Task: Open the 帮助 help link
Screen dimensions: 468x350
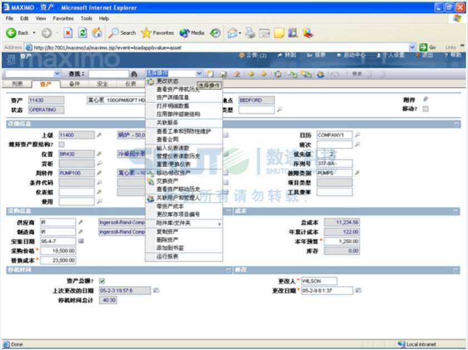Action: [453, 55]
